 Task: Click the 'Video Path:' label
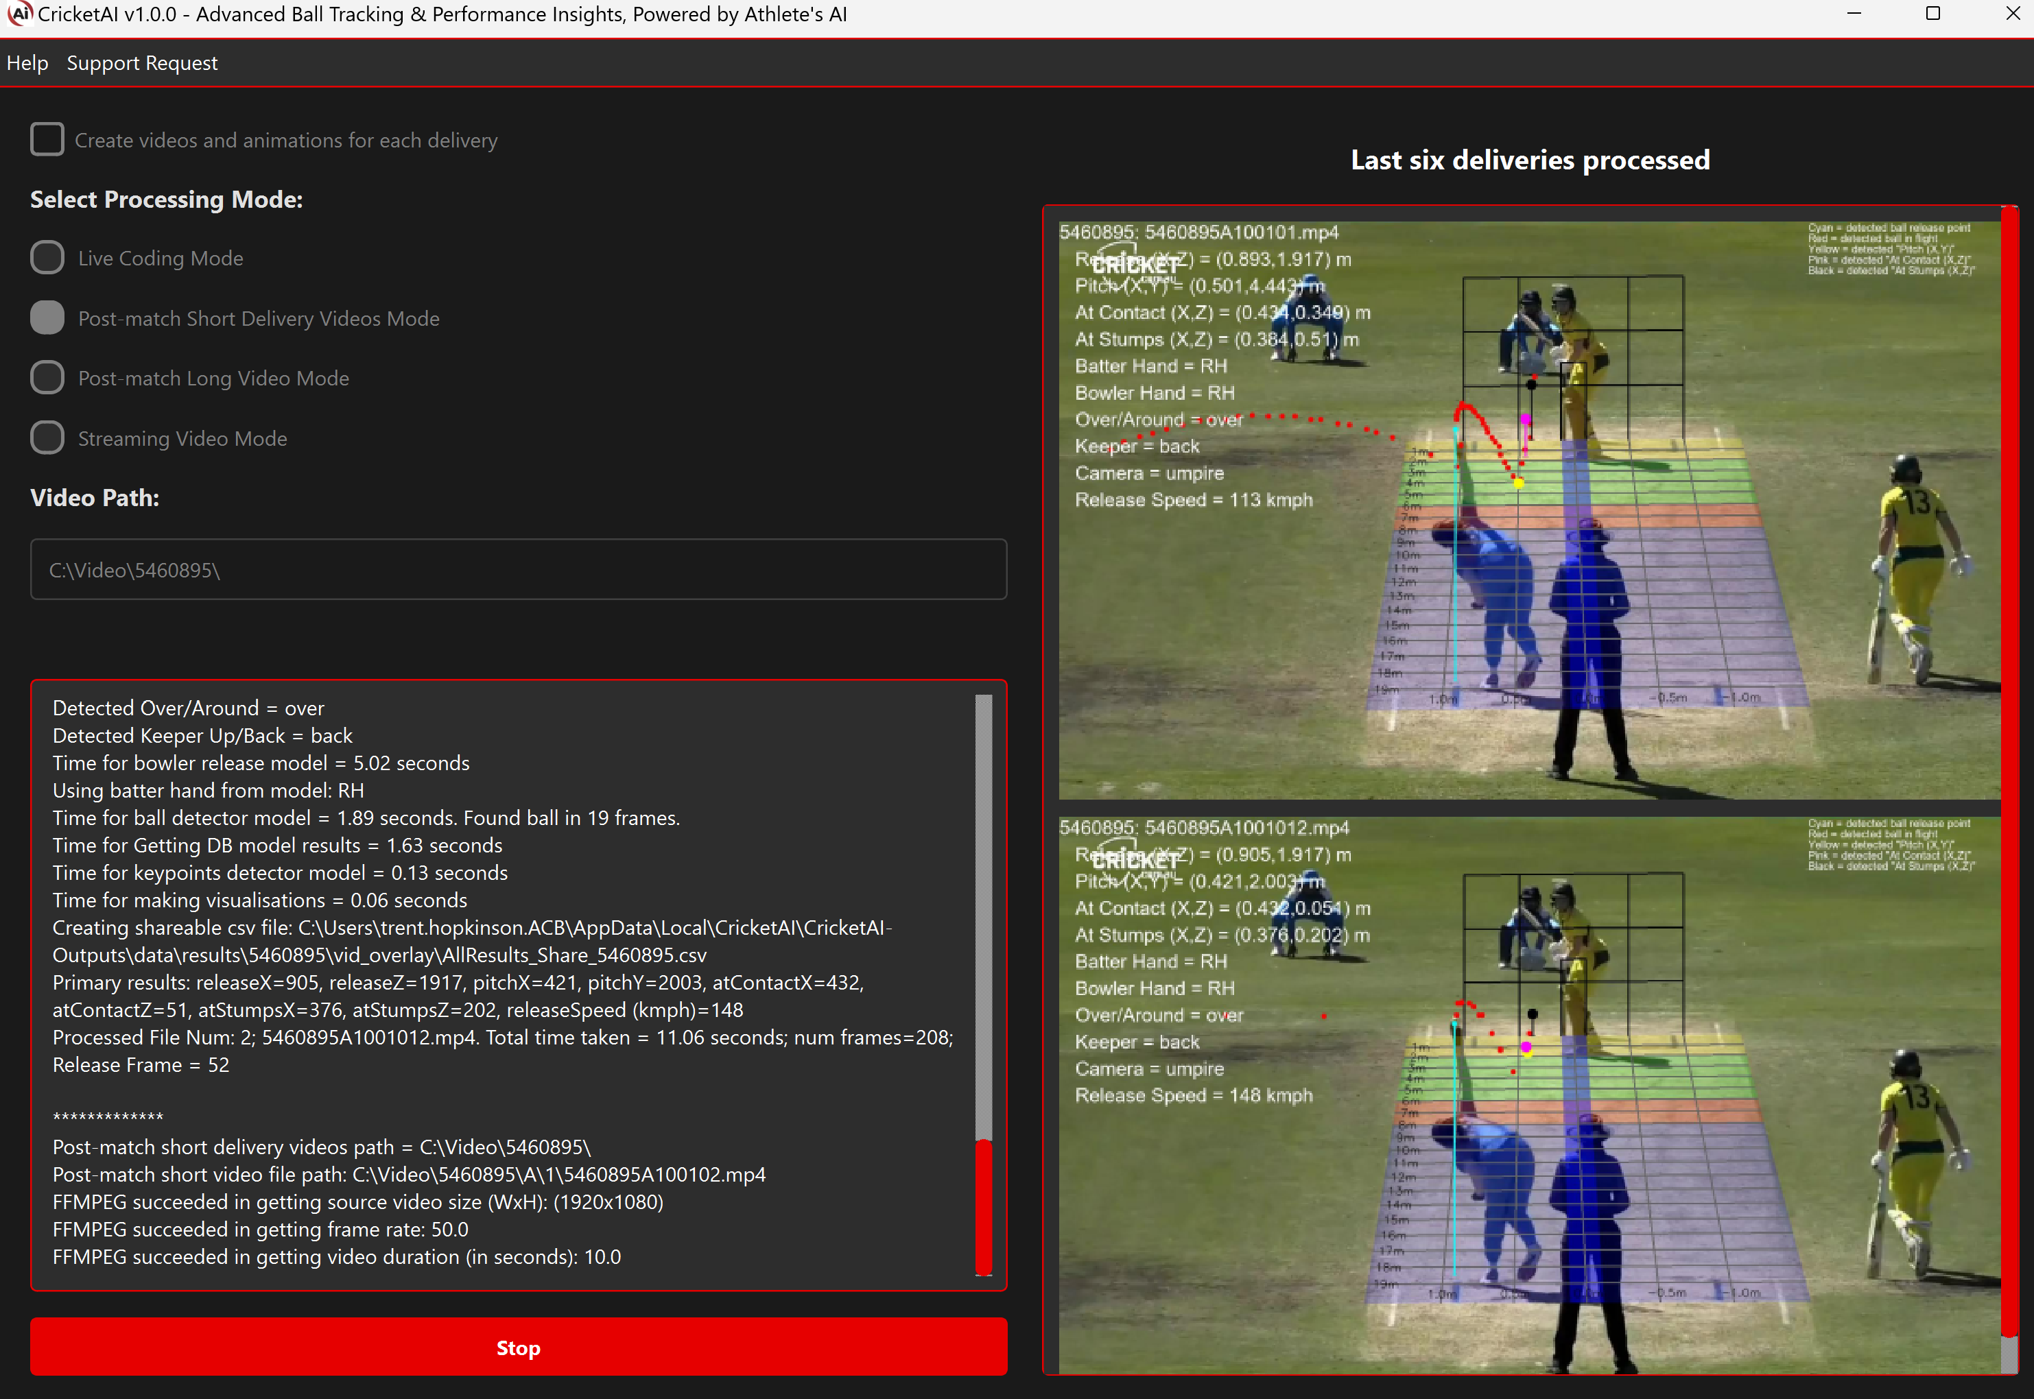pyautogui.click(x=95, y=498)
